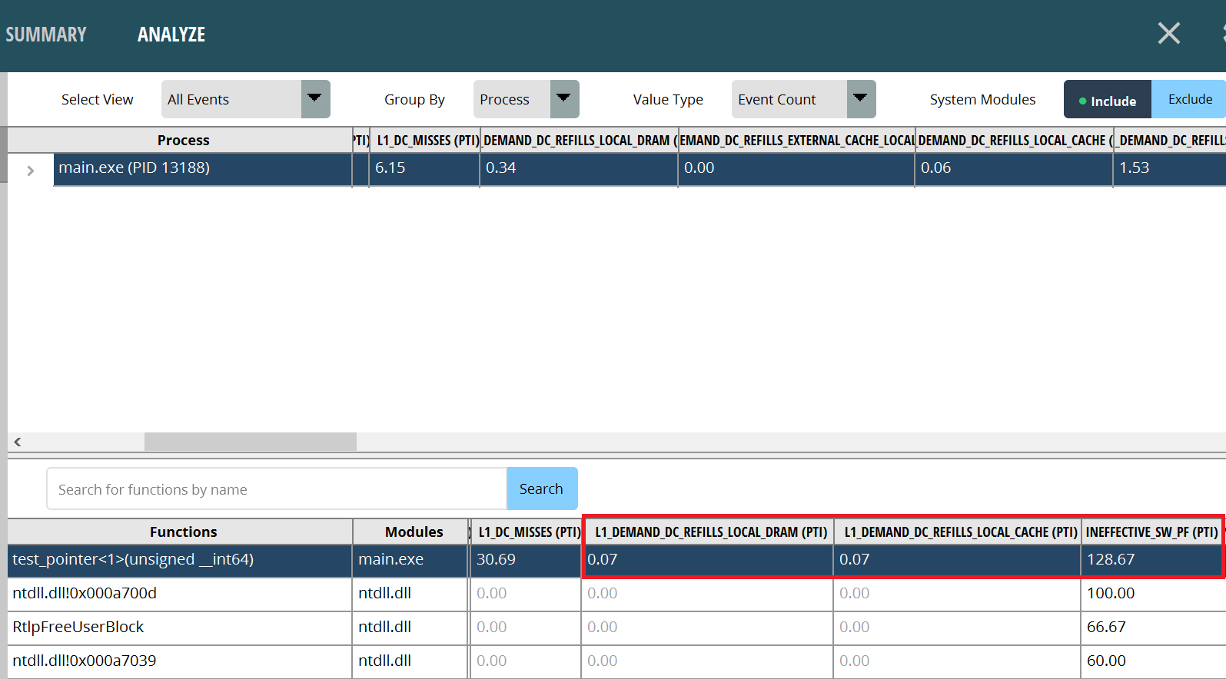The width and height of the screenshot is (1226, 679).
Task: Switch to the SUMMARY tab
Action: [46, 35]
